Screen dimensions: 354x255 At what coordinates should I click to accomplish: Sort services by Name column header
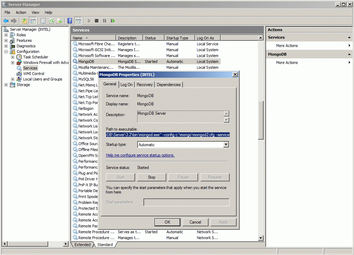pos(94,38)
